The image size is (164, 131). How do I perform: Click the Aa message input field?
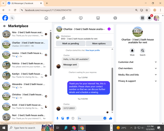[x=90, y=118]
